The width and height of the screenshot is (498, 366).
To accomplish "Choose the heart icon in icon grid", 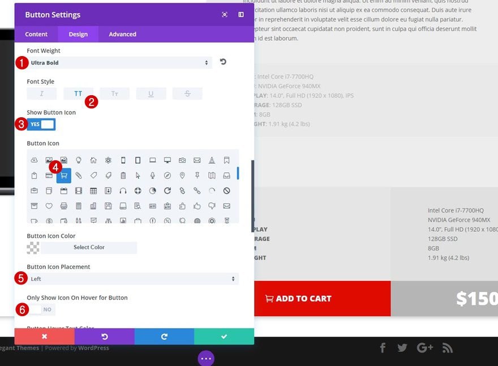I will click(49, 206).
